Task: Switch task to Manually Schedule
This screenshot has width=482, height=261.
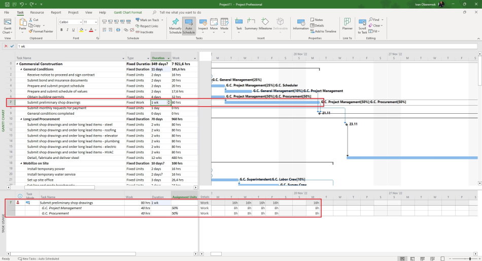Action: click(175, 26)
